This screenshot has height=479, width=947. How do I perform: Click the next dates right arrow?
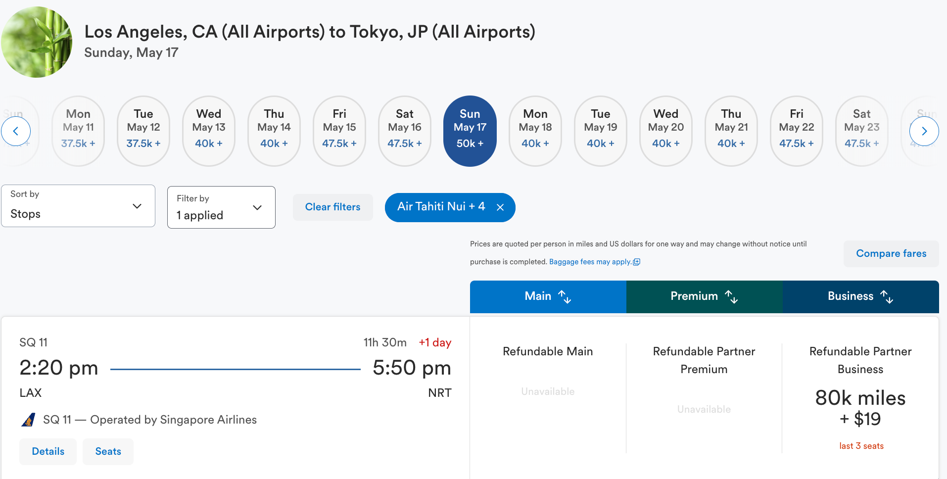pos(924,131)
